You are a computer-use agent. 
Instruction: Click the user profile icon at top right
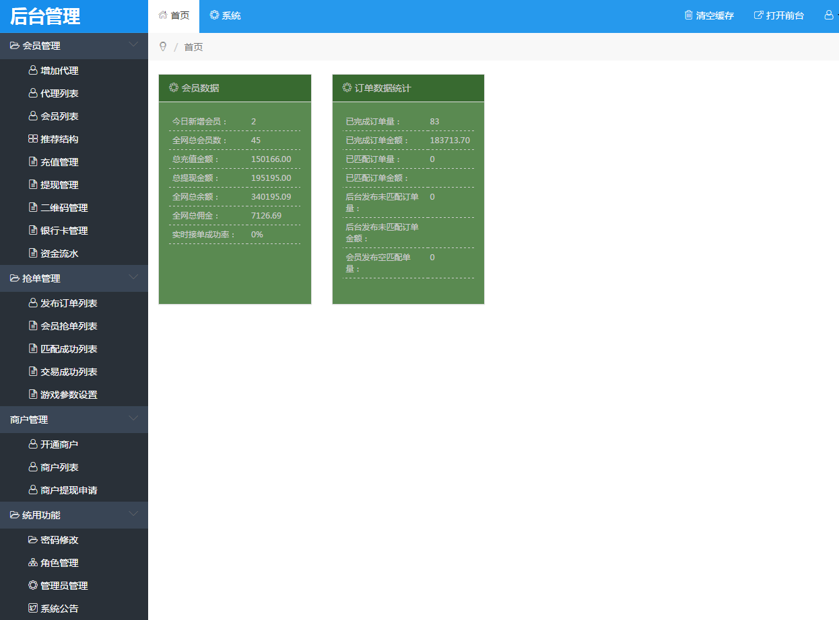pyautogui.click(x=829, y=15)
